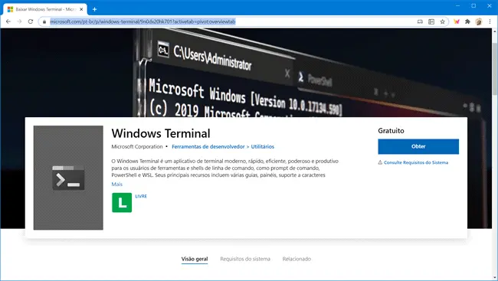Viewport: 498px width, 281px height.
Task: Switch to the Relacionado tab
Action: [297, 259]
